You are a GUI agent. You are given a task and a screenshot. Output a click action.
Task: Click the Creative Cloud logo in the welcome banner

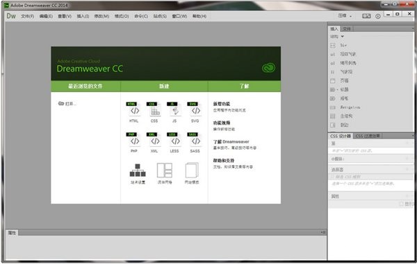coord(268,68)
